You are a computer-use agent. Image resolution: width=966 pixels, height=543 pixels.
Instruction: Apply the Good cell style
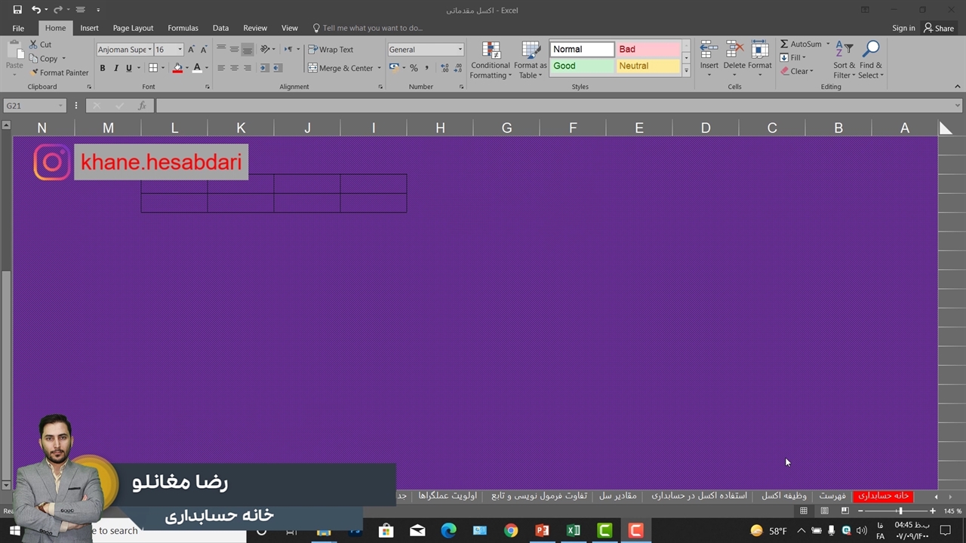pos(581,66)
